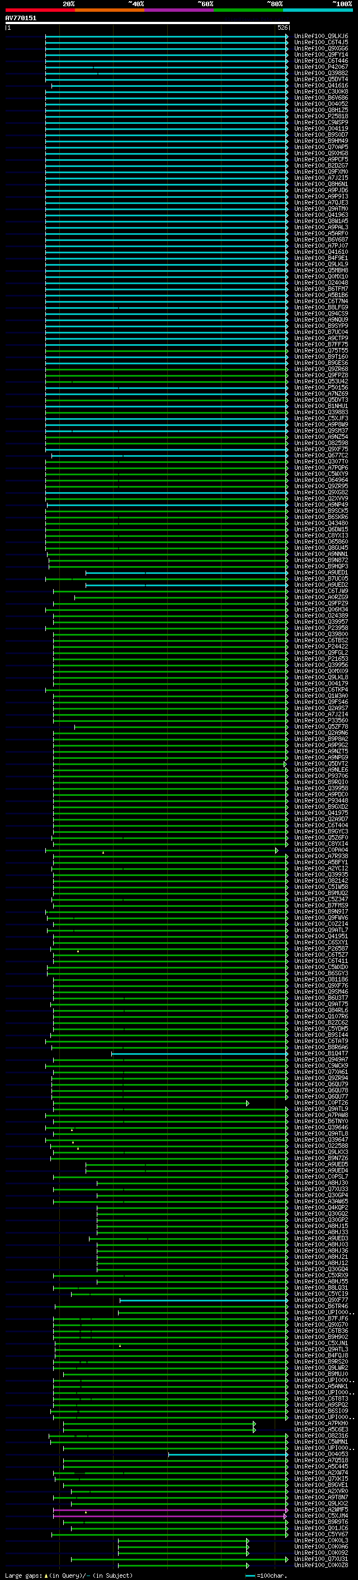Open hit UniRef100_P42067
This screenshot has width=358, height=1580.
coord(321,67)
